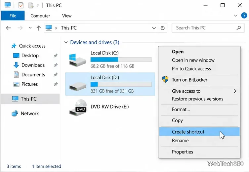
Task: Expand the Give access to submenu arrow
Action: point(235,91)
